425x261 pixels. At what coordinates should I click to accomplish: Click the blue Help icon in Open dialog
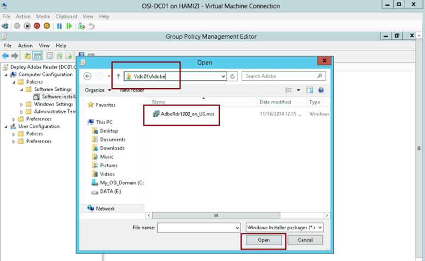pyautogui.click(x=321, y=90)
